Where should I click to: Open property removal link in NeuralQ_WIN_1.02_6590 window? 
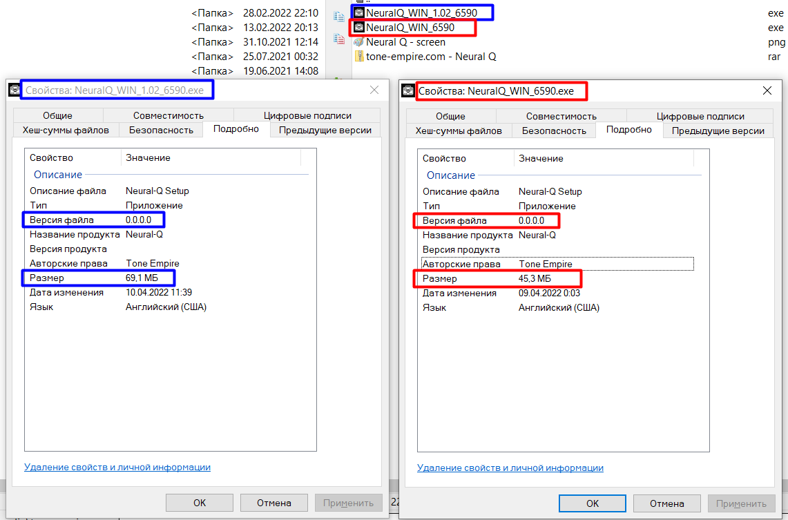[x=117, y=468]
